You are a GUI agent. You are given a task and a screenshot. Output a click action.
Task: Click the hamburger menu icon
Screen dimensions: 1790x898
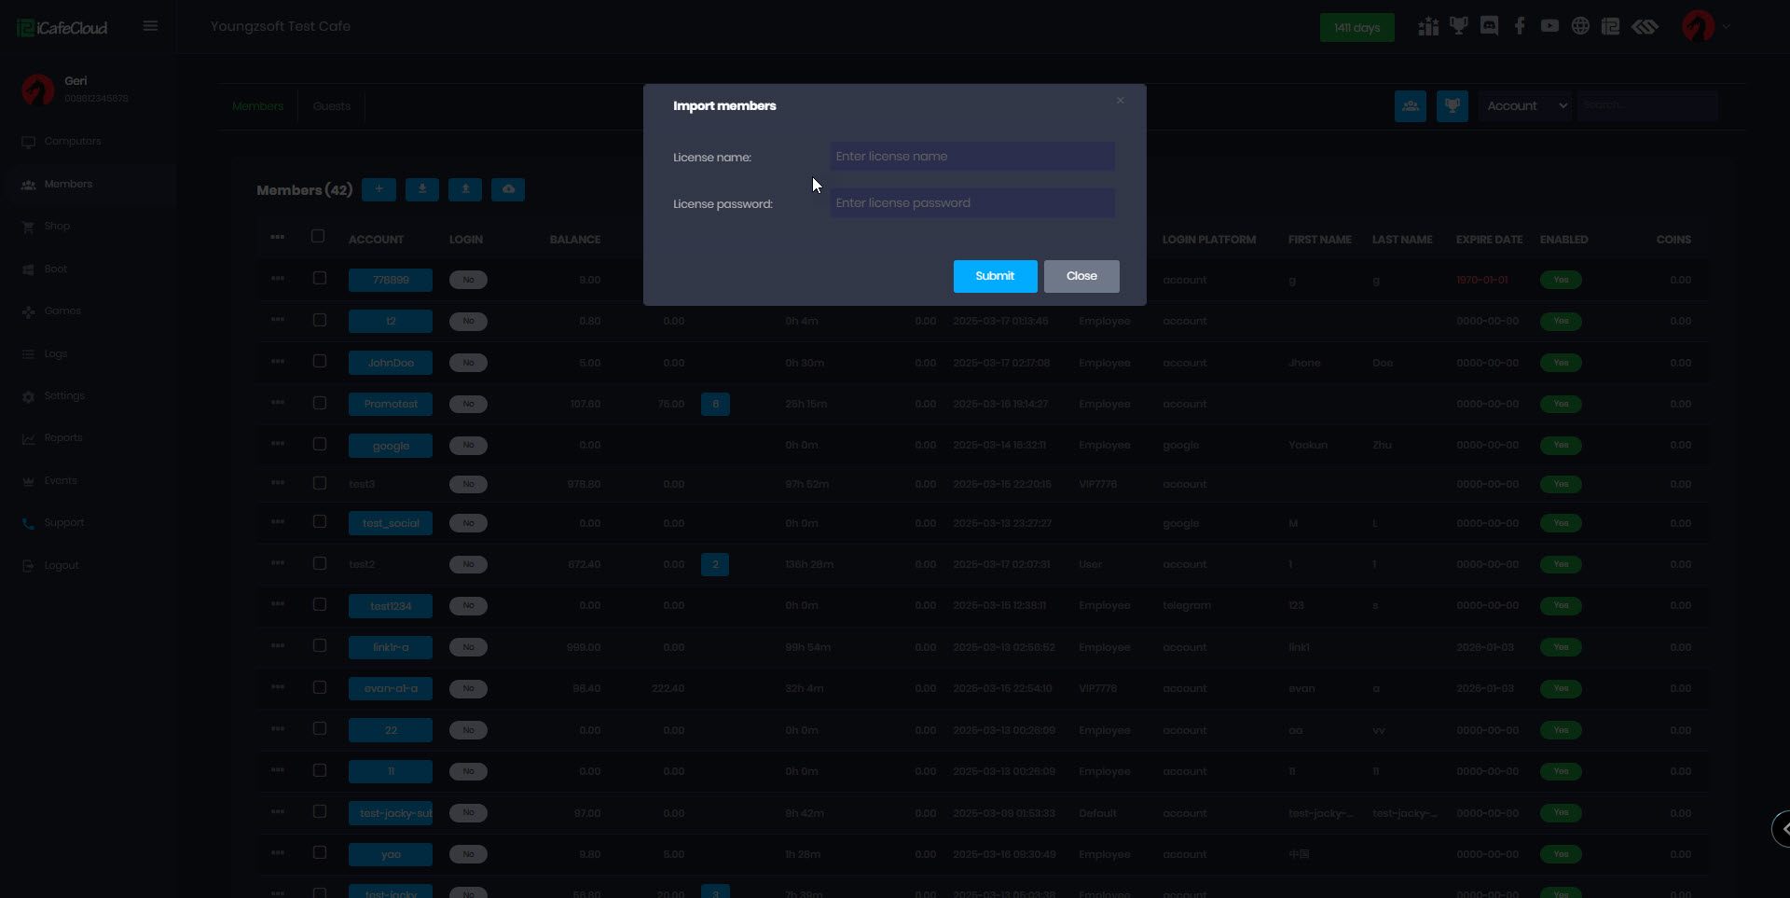150,26
